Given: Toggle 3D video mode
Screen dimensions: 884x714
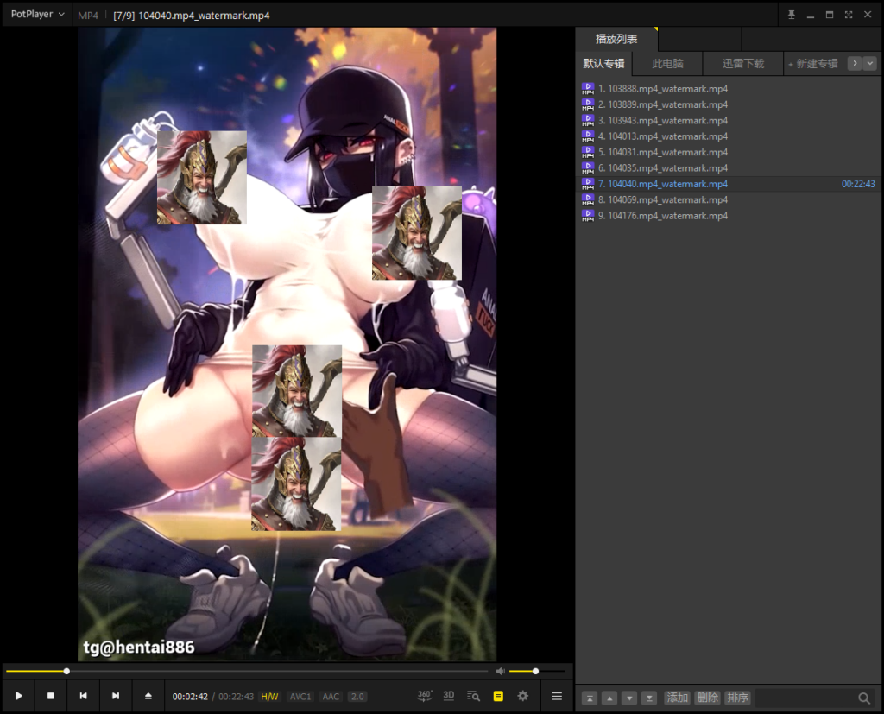Looking at the screenshot, I should click(449, 696).
